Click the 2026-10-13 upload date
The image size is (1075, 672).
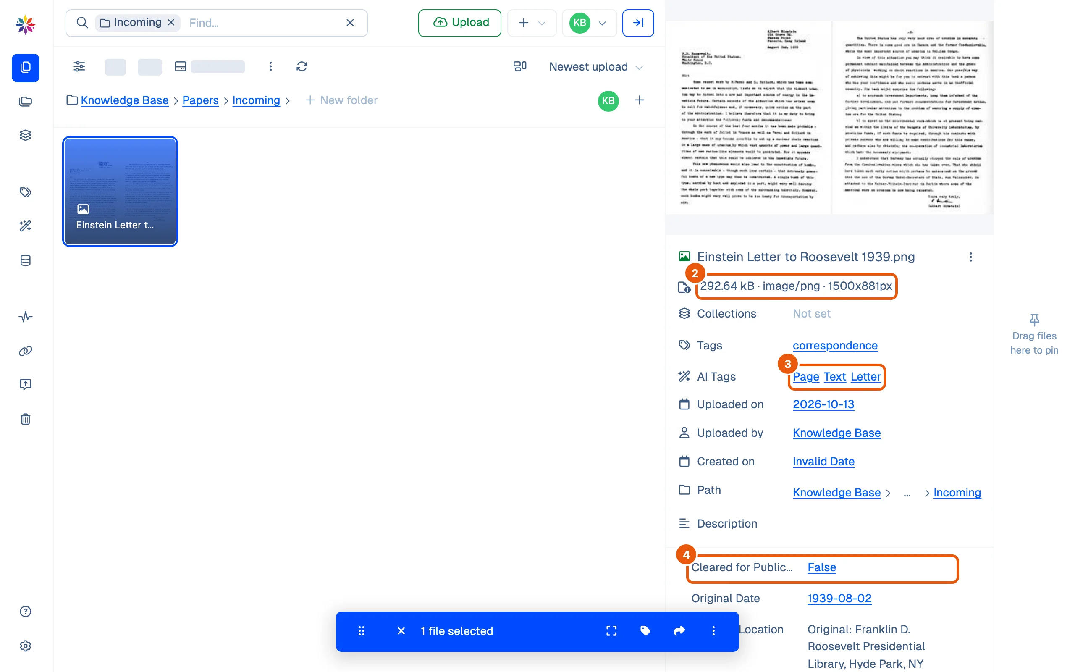coord(823,404)
